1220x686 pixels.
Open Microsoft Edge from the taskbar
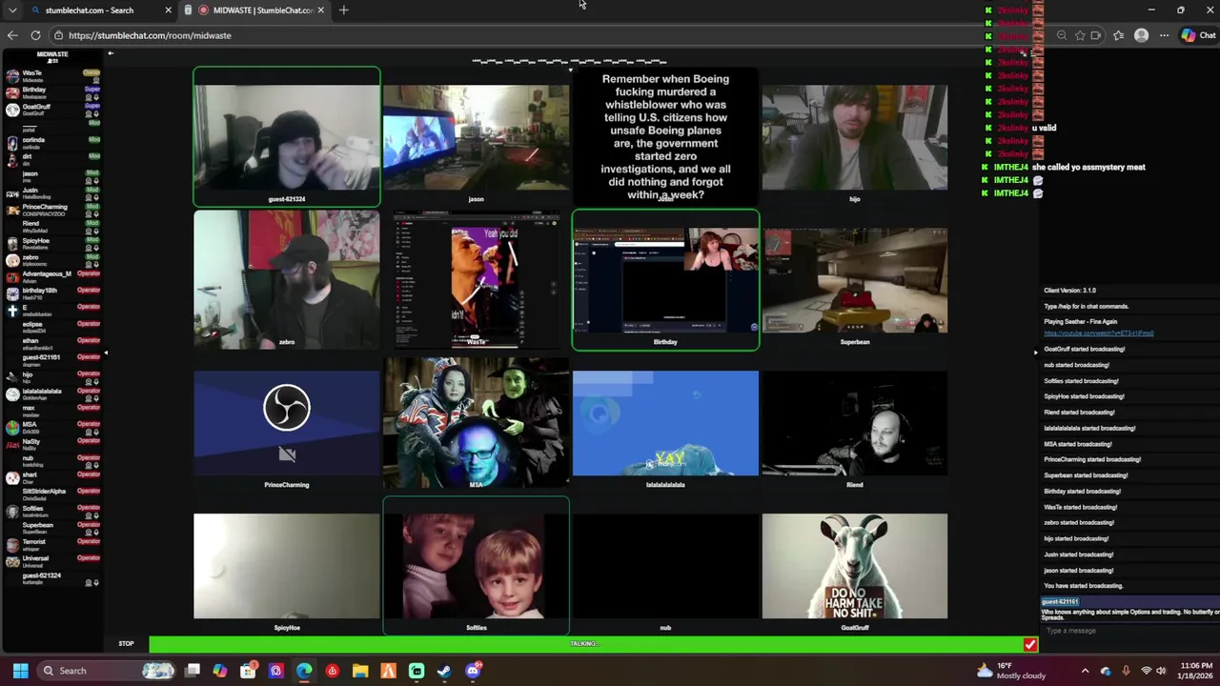304,671
